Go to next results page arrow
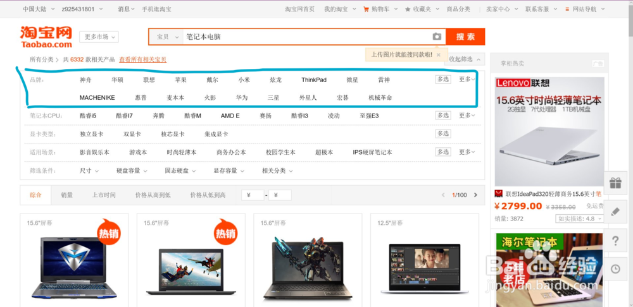 click(x=475, y=195)
